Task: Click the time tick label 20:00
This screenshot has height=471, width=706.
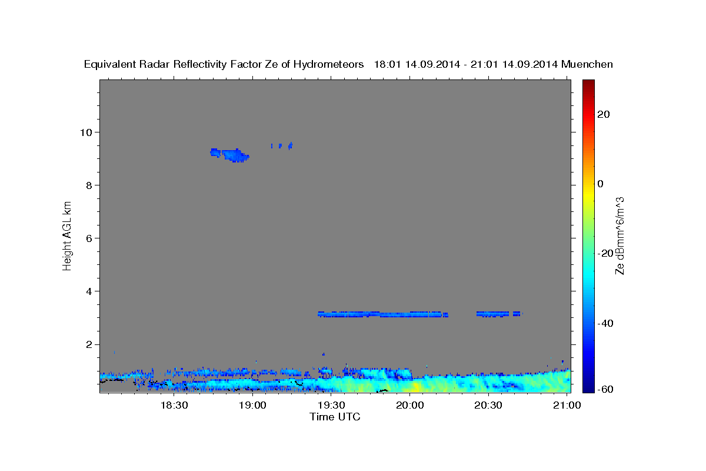Action: click(x=409, y=405)
